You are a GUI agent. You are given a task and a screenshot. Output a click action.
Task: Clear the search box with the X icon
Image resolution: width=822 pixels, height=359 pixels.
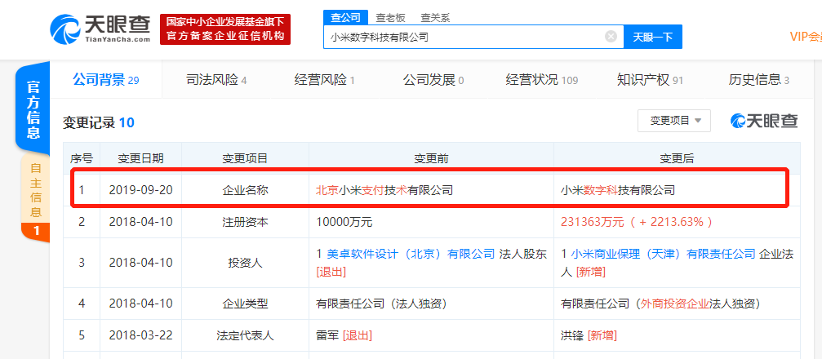tap(611, 37)
